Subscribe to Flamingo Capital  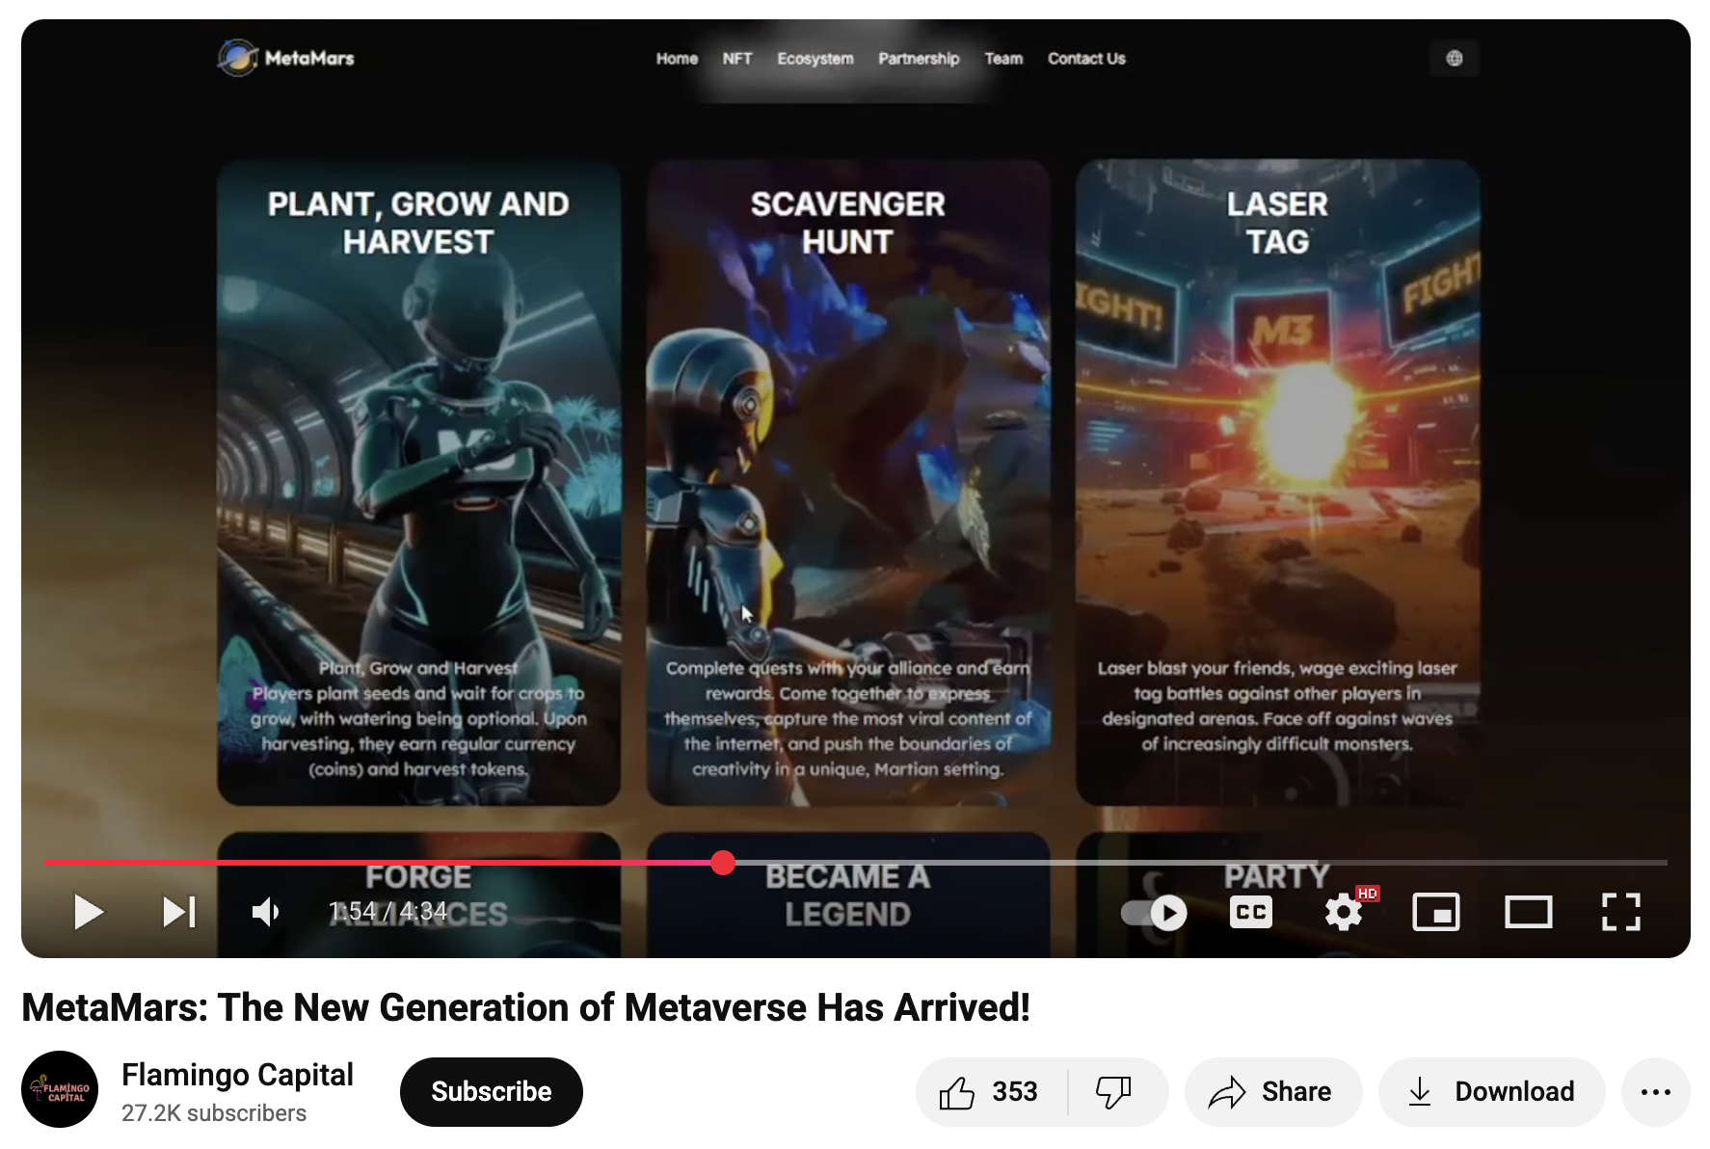[x=491, y=1092]
